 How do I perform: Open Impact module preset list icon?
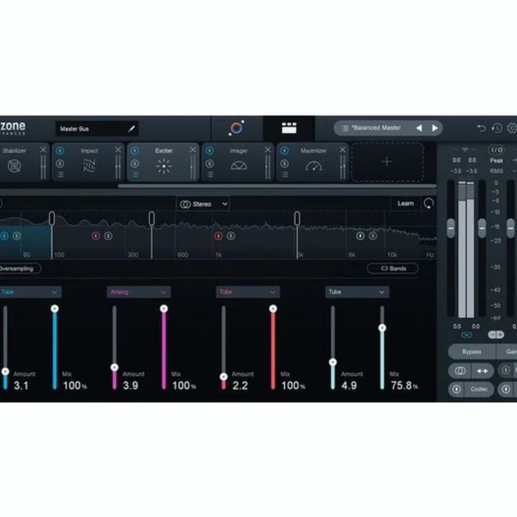(x=60, y=174)
